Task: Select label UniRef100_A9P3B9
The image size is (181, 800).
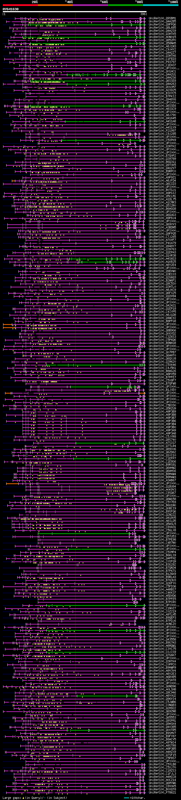Action: [162, 411]
